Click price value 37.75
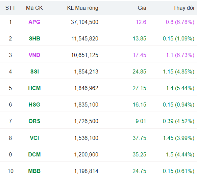The image size is (197, 177). 139,138
